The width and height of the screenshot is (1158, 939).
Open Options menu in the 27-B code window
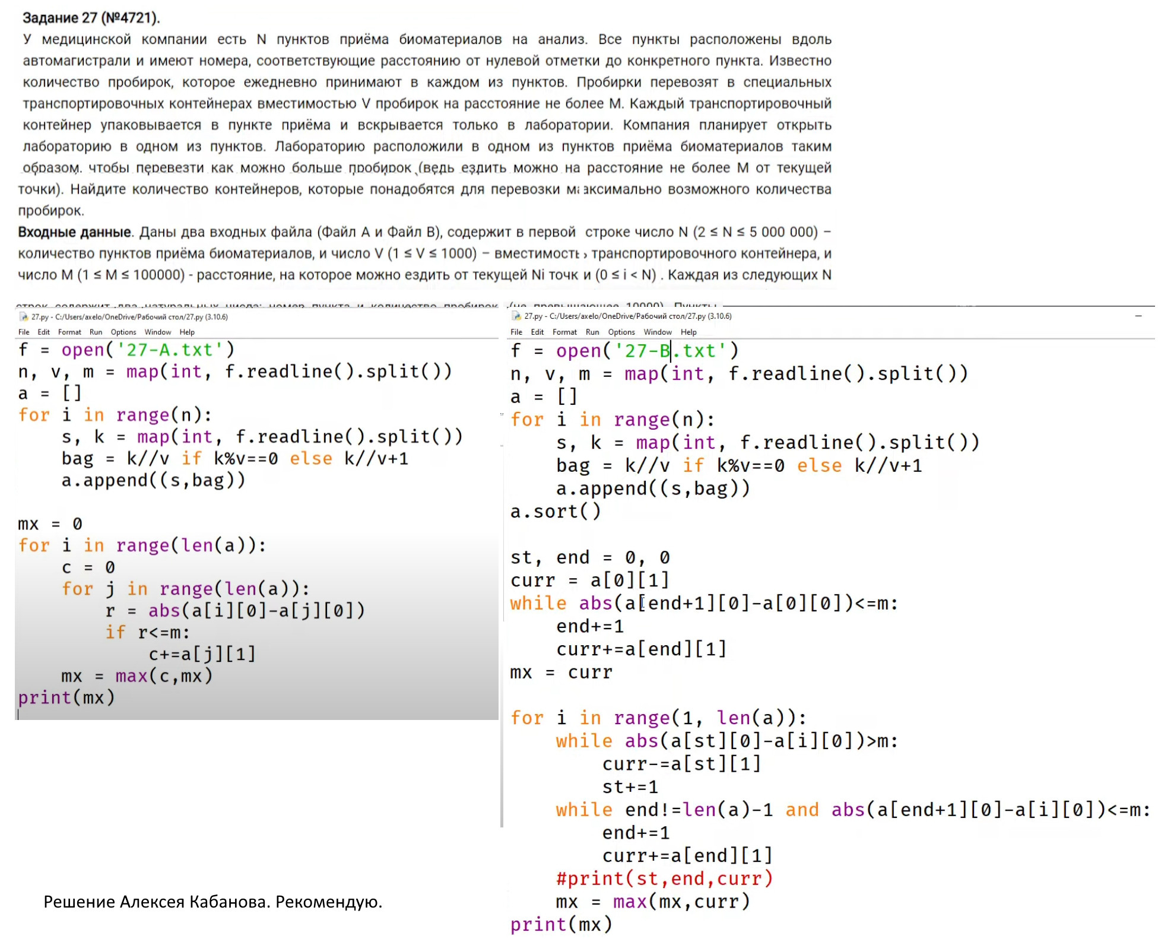pos(621,332)
